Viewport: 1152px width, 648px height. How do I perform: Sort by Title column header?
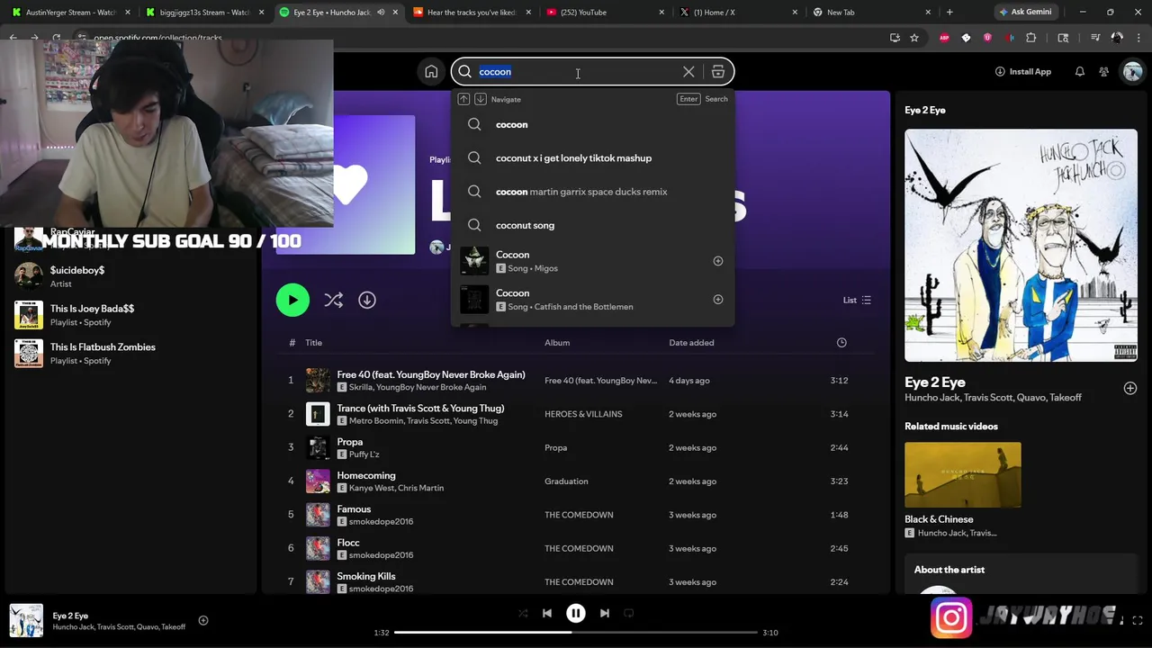pyautogui.click(x=313, y=343)
